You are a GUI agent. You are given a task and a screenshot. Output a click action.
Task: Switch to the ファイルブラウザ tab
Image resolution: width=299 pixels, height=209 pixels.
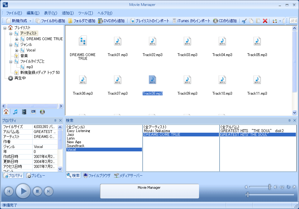[97, 175]
